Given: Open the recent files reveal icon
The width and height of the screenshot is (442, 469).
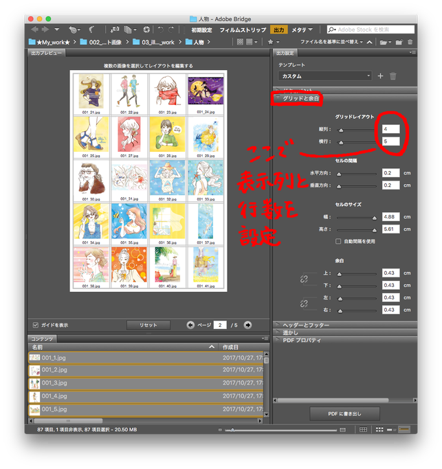Looking at the screenshot, I should [x=74, y=30].
